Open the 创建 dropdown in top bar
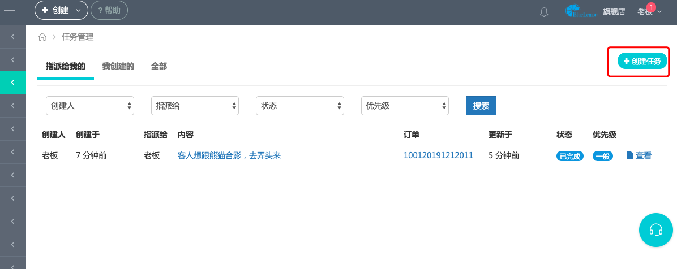This screenshot has width=677, height=269. click(61, 10)
